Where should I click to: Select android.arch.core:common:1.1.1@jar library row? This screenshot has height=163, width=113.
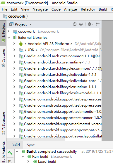pyautogui.click(x=54, y=56)
